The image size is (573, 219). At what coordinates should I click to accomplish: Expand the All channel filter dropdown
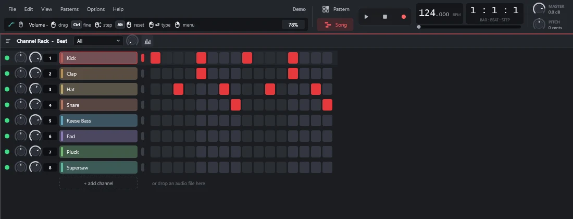tap(98, 41)
